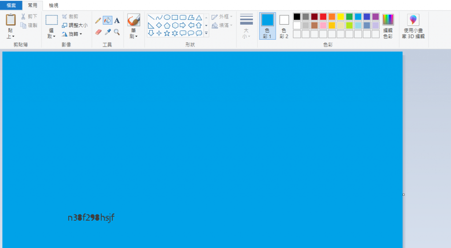The width and height of the screenshot is (451, 248).
Task: Choose the Heart-like cloud callout shape
Action: click(x=199, y=33)
